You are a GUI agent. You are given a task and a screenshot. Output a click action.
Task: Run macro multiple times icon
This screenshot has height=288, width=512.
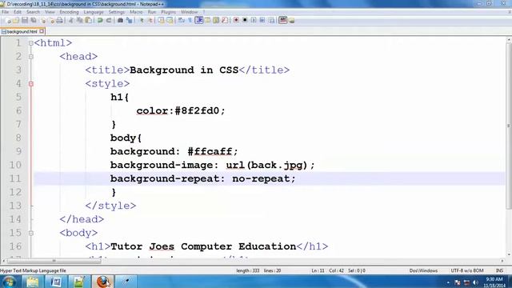point(262,20)
